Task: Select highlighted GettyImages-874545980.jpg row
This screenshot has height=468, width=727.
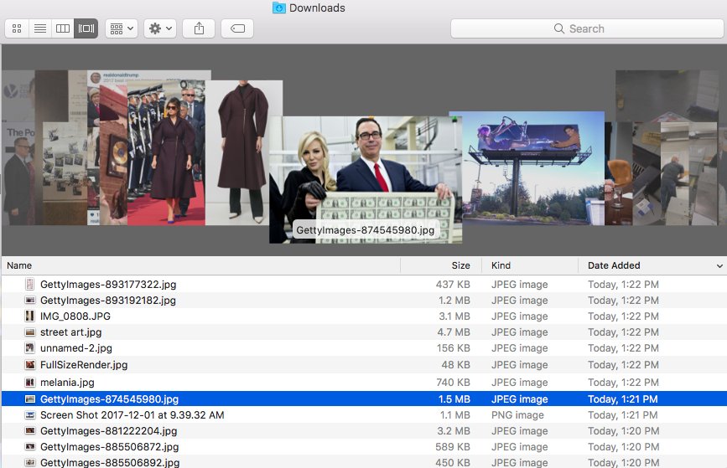Action: point(364,399)
